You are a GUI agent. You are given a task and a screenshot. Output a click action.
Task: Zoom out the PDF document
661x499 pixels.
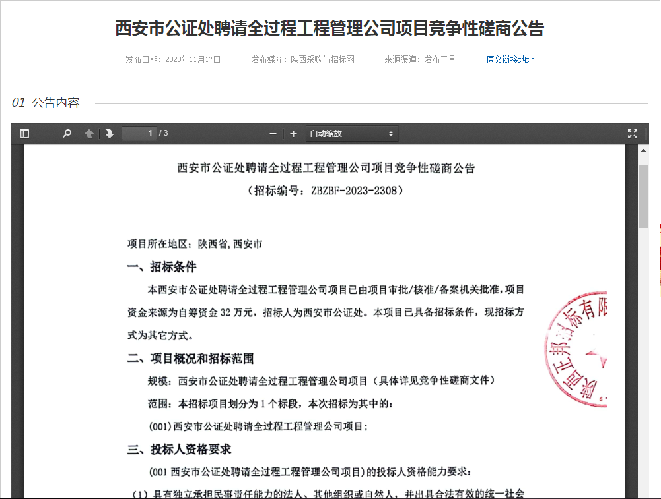[x=273, y=134]
